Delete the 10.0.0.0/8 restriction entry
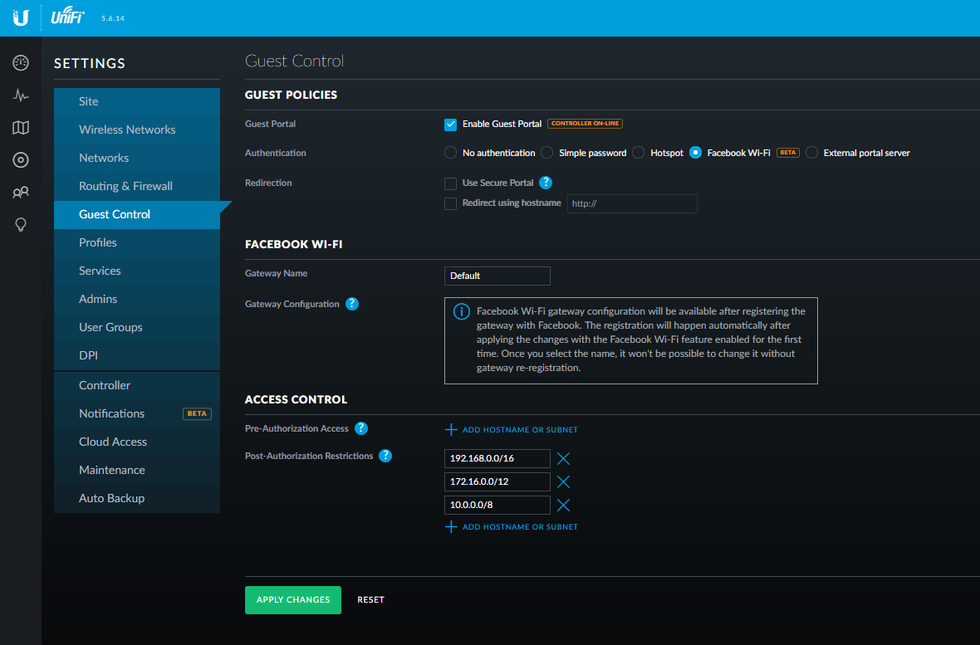This screenshot has height=645, width=980. point(563,505)
